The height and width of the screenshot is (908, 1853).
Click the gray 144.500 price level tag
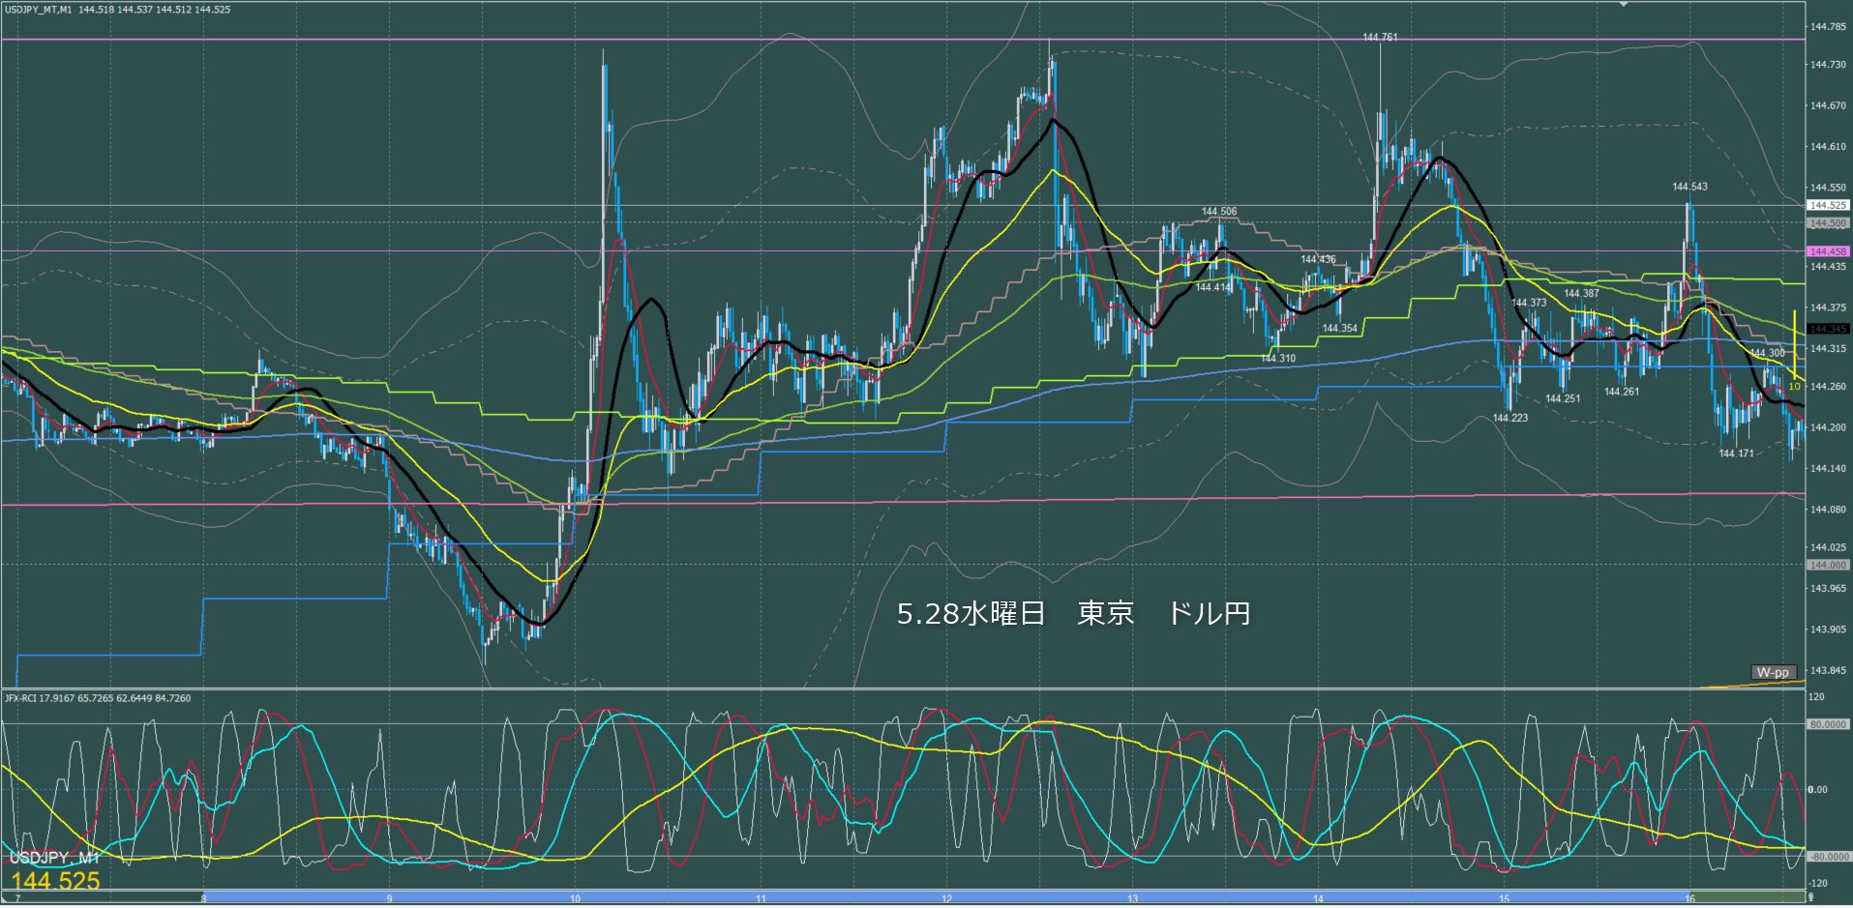pos(1828,223)
